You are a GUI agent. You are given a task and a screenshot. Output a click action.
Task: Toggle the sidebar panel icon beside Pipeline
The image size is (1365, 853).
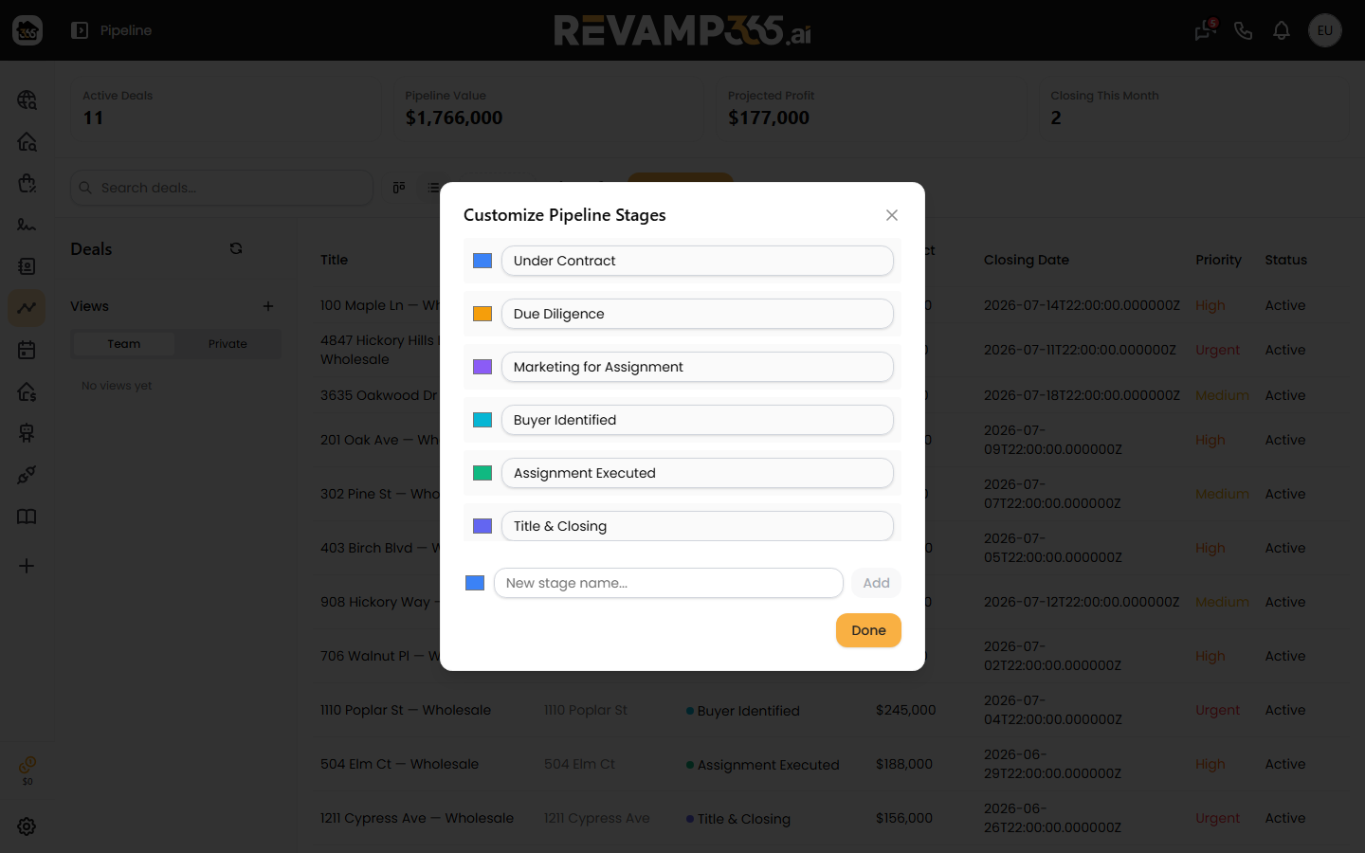click(x=80, y=30)
